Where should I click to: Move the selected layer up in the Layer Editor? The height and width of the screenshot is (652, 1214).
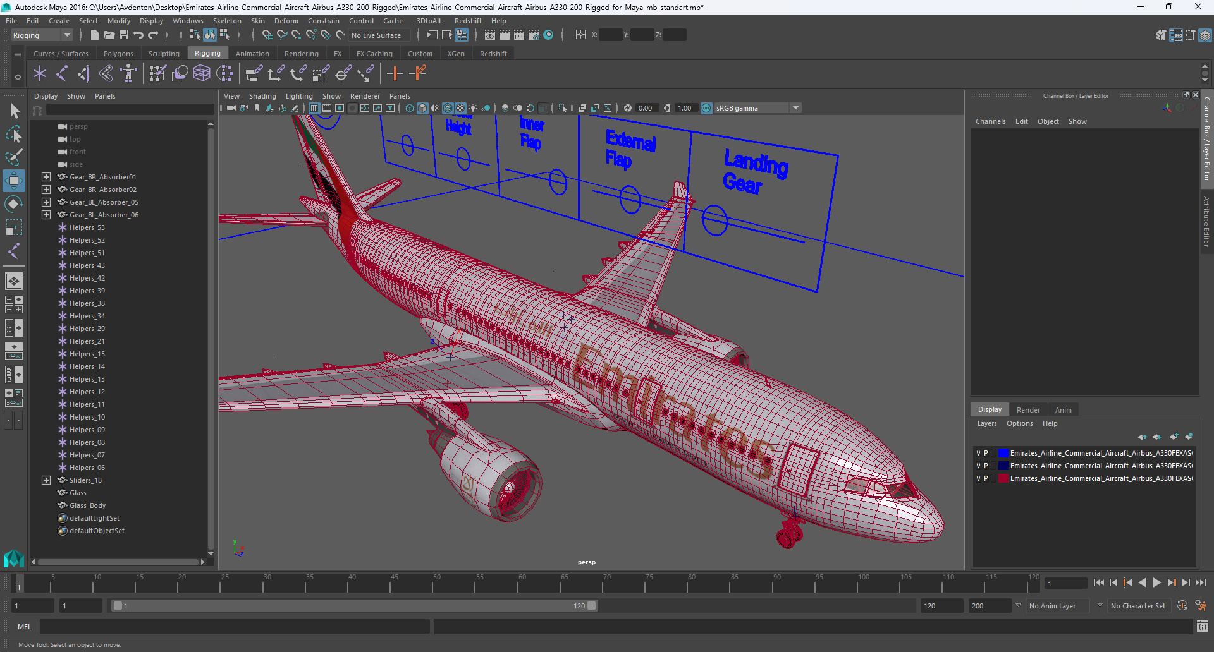click(x=1142, y=437)
